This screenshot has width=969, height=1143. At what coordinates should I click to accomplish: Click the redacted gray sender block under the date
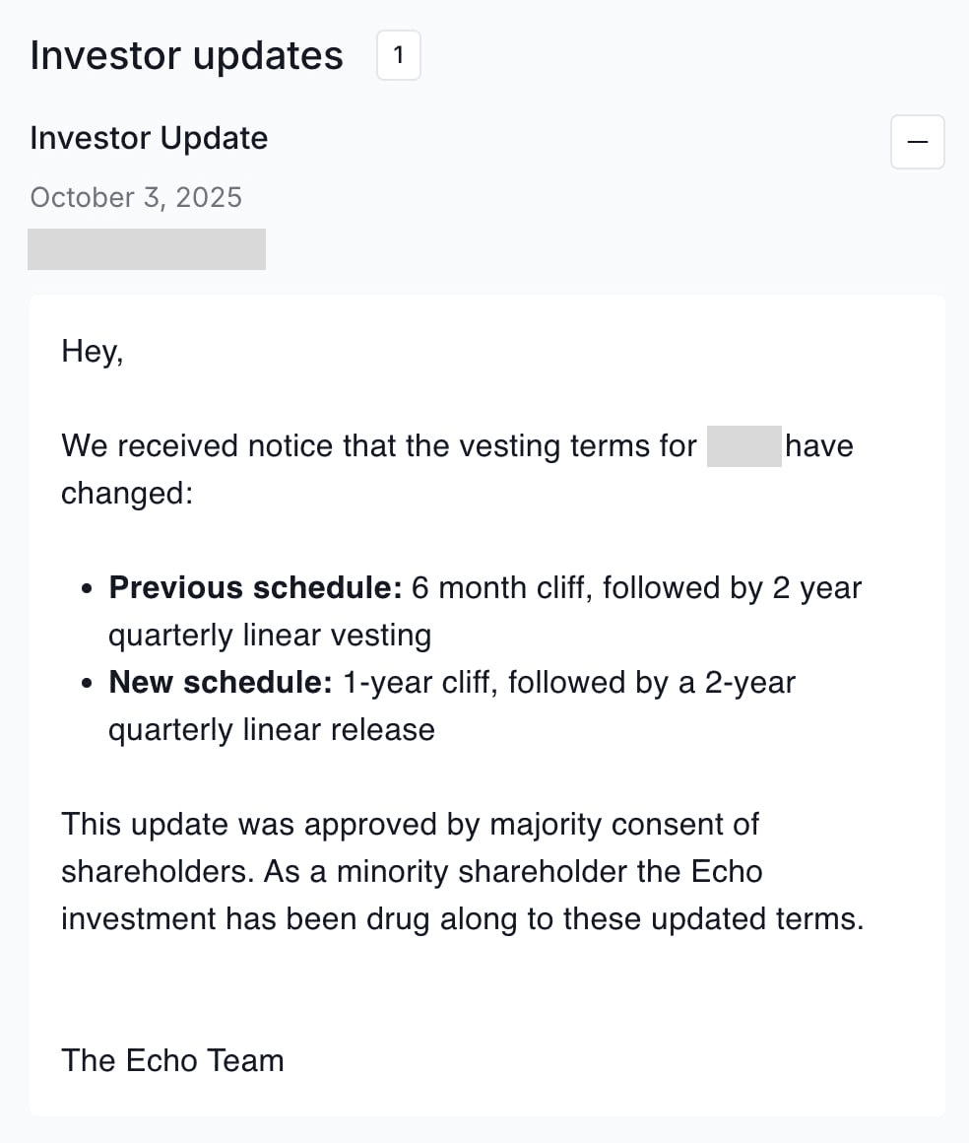[147, 249]
